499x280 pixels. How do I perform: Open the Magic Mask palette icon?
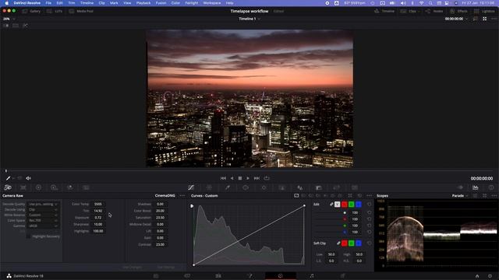pyautogui.click(x=281, y=187)
